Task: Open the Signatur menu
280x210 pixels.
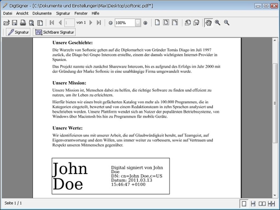Action: 63,13
